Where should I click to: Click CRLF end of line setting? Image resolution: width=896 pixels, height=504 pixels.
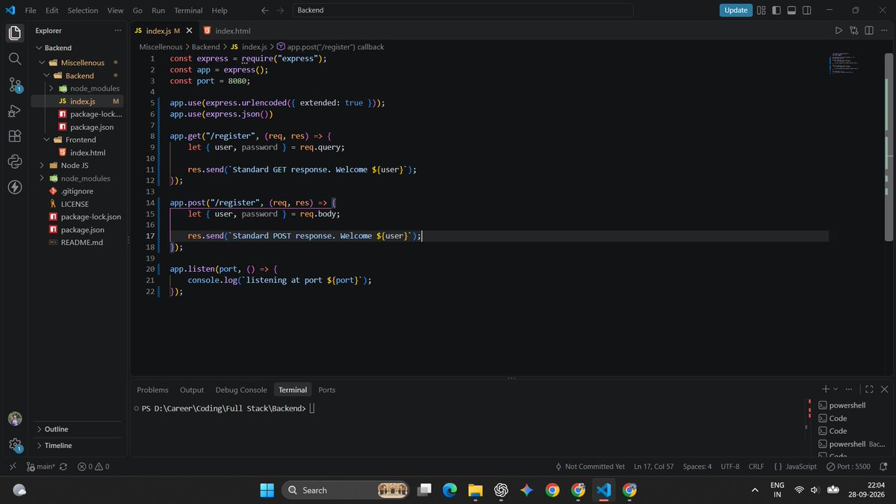click(x=756, y=466)
